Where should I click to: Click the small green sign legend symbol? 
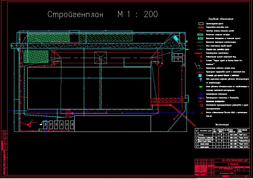pos(201,87)
